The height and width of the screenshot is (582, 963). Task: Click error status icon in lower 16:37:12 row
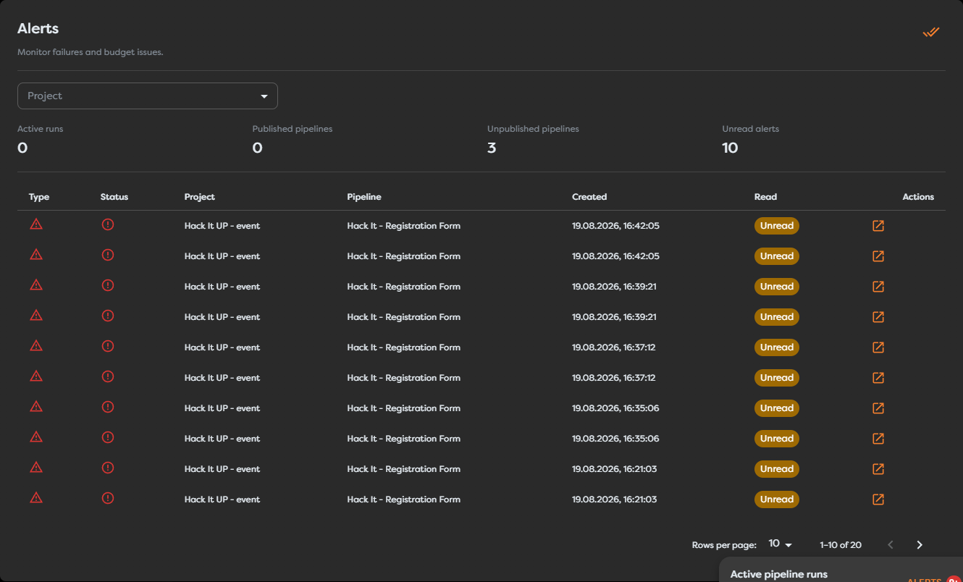pyautogui.click(x=108, y=376)
